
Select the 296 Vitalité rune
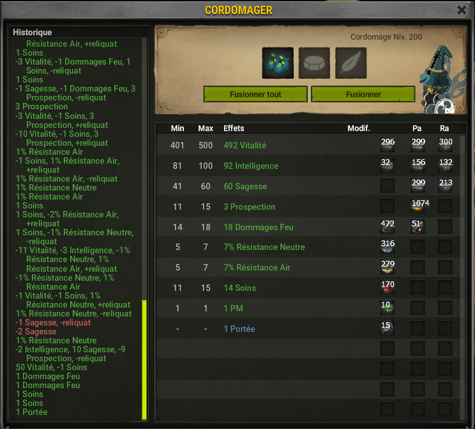[388, 144]
